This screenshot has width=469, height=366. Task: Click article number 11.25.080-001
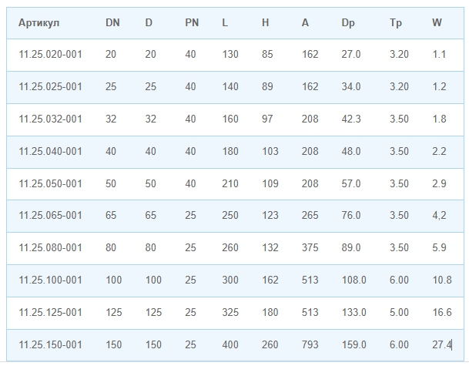click(50, 248)
